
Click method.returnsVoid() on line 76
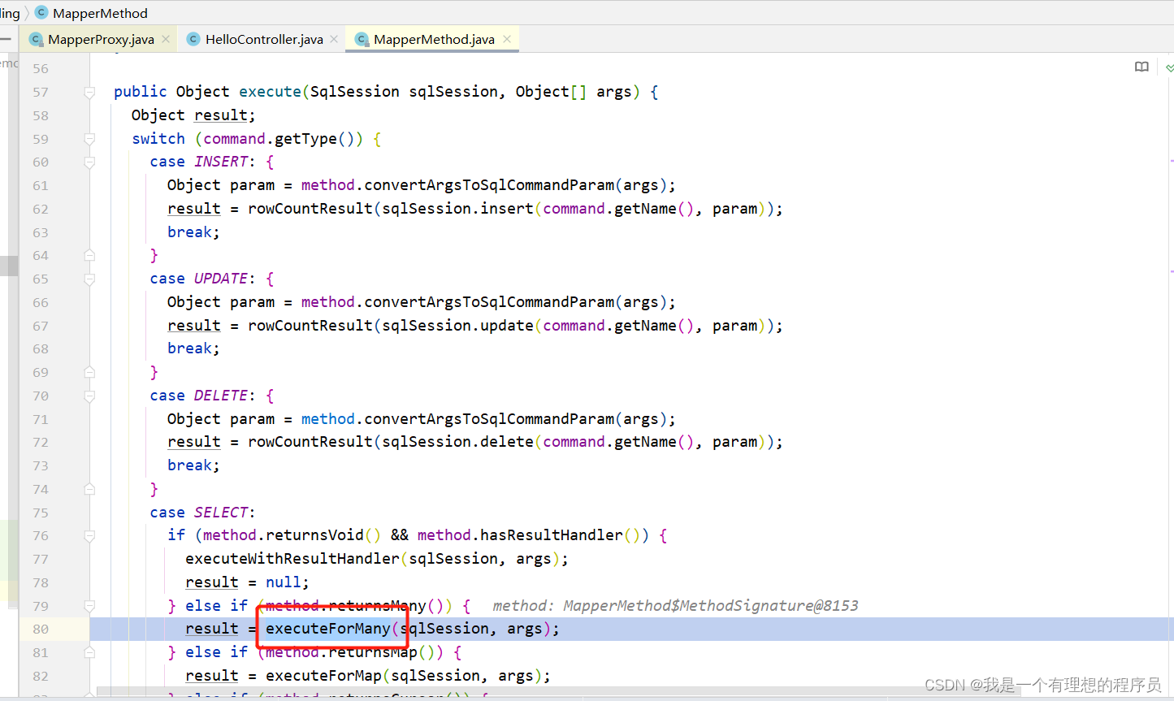292,535
